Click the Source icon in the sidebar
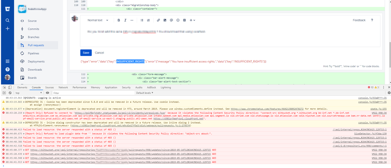 point(22,21)
